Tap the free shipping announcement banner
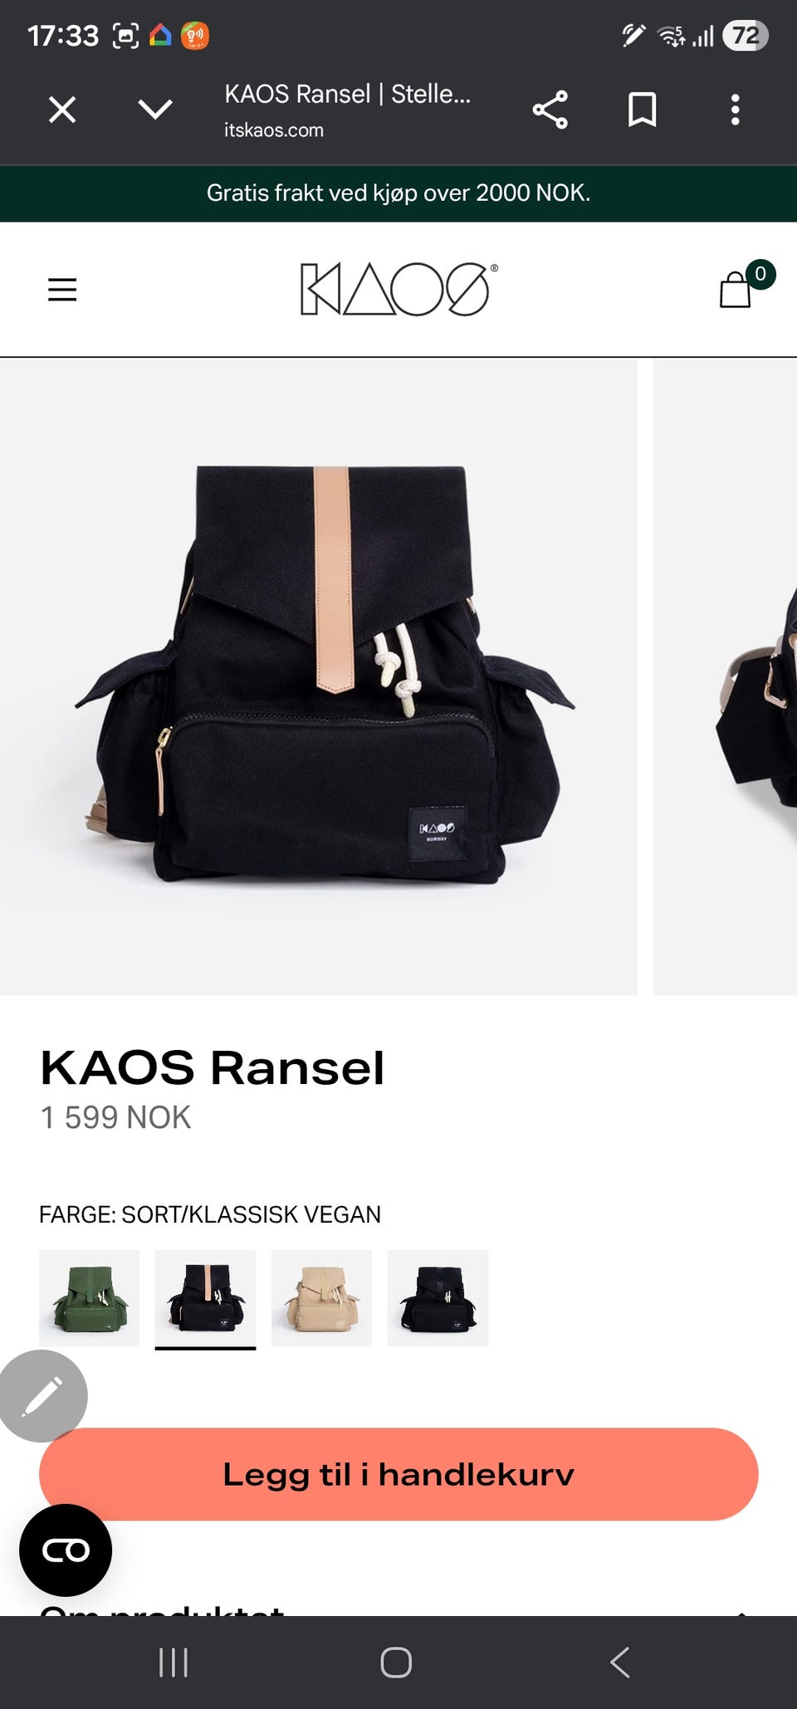Screen dimensions: 797x1709 click(398, 193)
